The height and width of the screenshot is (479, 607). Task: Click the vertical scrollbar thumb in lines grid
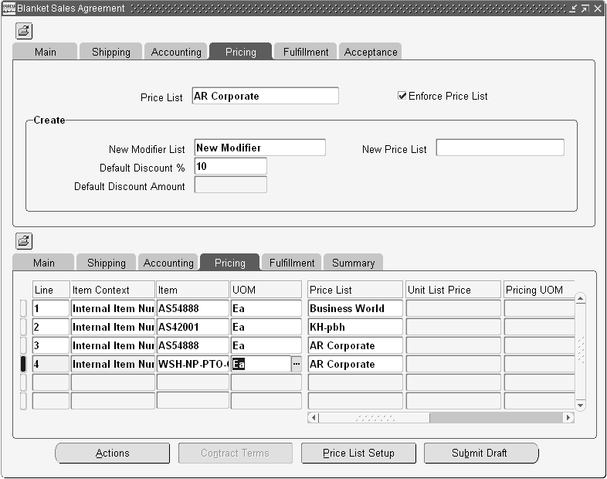pyautogui.click(x=580, y=350)
